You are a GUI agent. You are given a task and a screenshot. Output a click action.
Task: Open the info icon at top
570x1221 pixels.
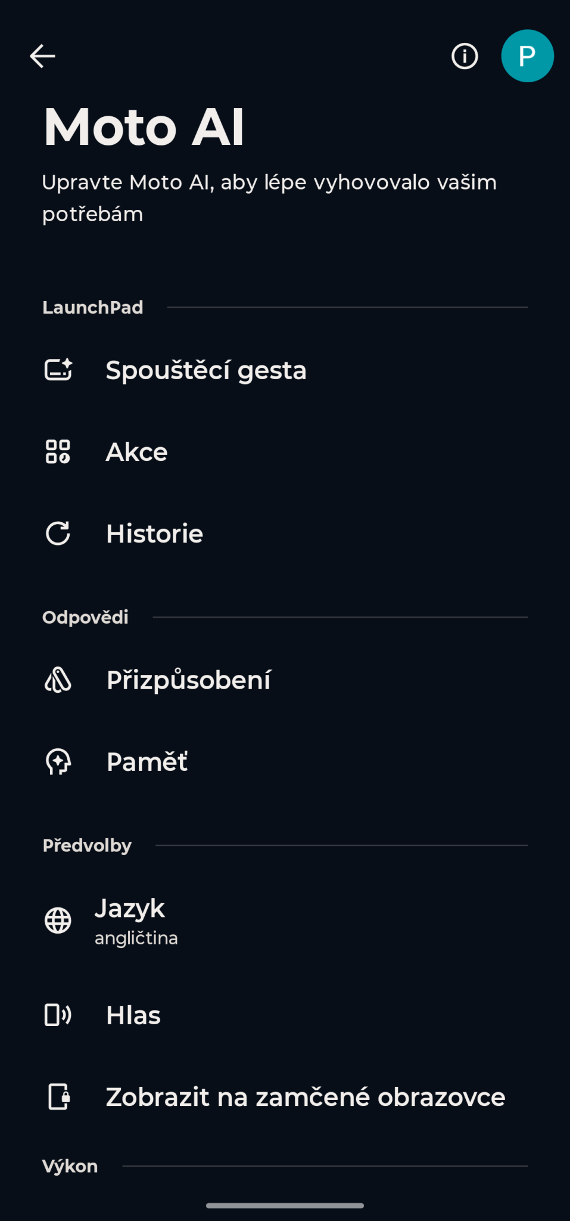(465, 57)
